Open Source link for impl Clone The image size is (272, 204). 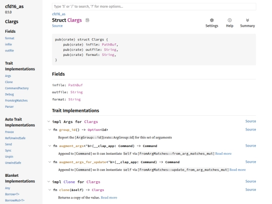click(251, 181)
